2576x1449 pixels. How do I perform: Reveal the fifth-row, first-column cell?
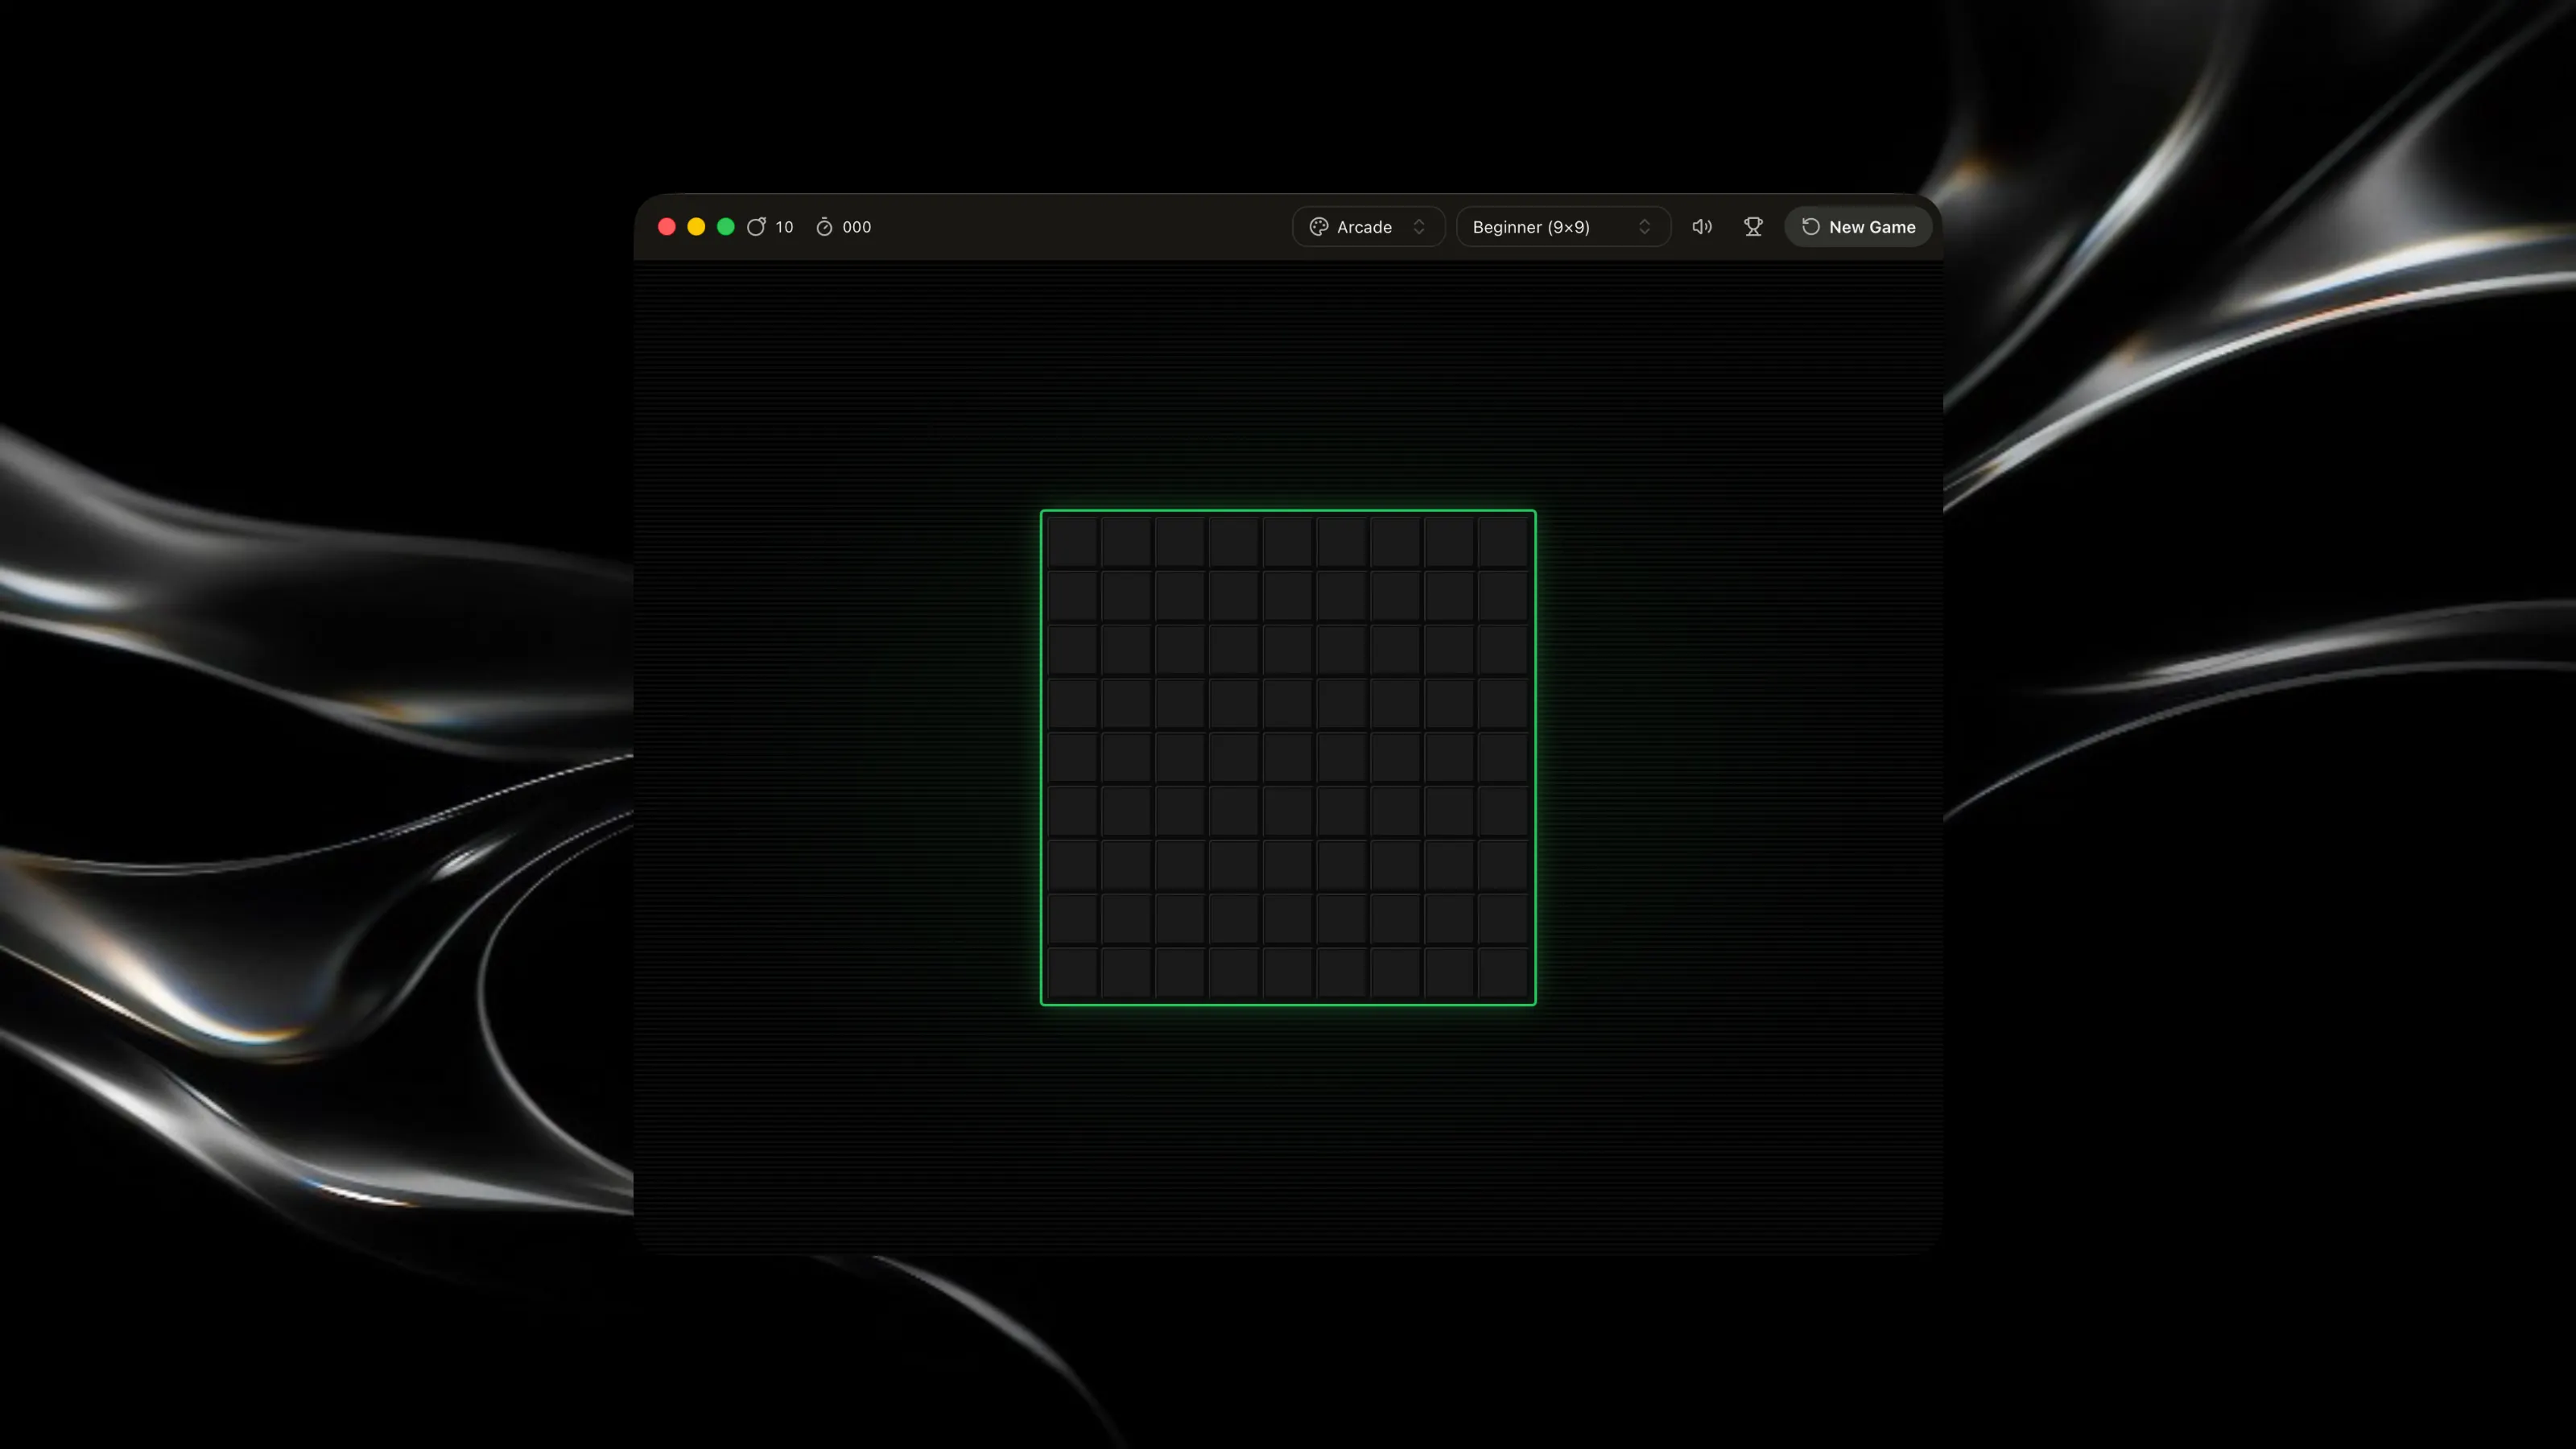point(1073,757)
